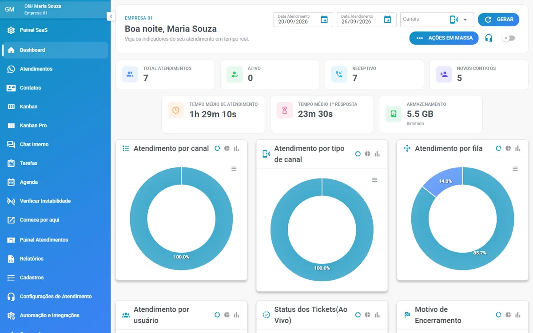Open the AÇÕES EM MASSA button
Viewport: 533px width, 333px height.
[444, 38]
